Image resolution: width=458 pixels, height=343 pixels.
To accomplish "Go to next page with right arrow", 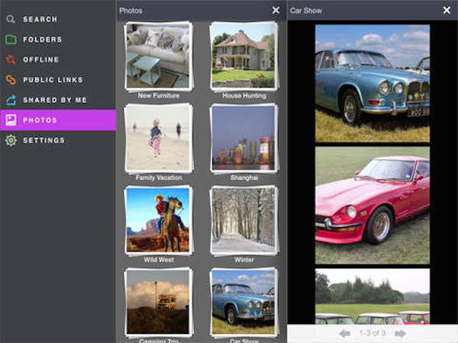I will click(400, 333).
